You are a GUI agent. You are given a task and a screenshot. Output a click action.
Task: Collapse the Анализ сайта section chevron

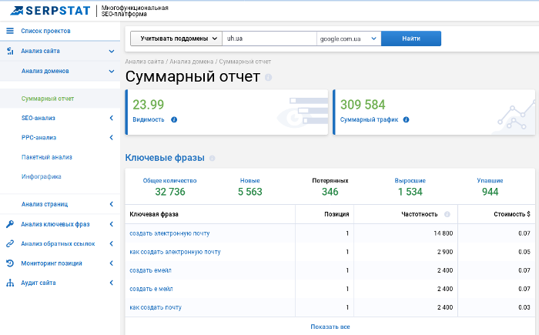(x=112, y=52)
